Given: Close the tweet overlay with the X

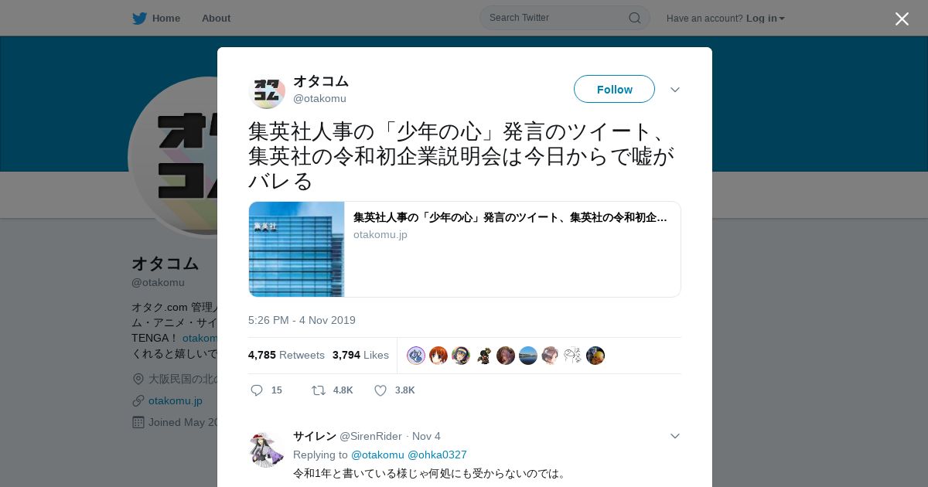Looking at the screenshot, I should point(902,19).
